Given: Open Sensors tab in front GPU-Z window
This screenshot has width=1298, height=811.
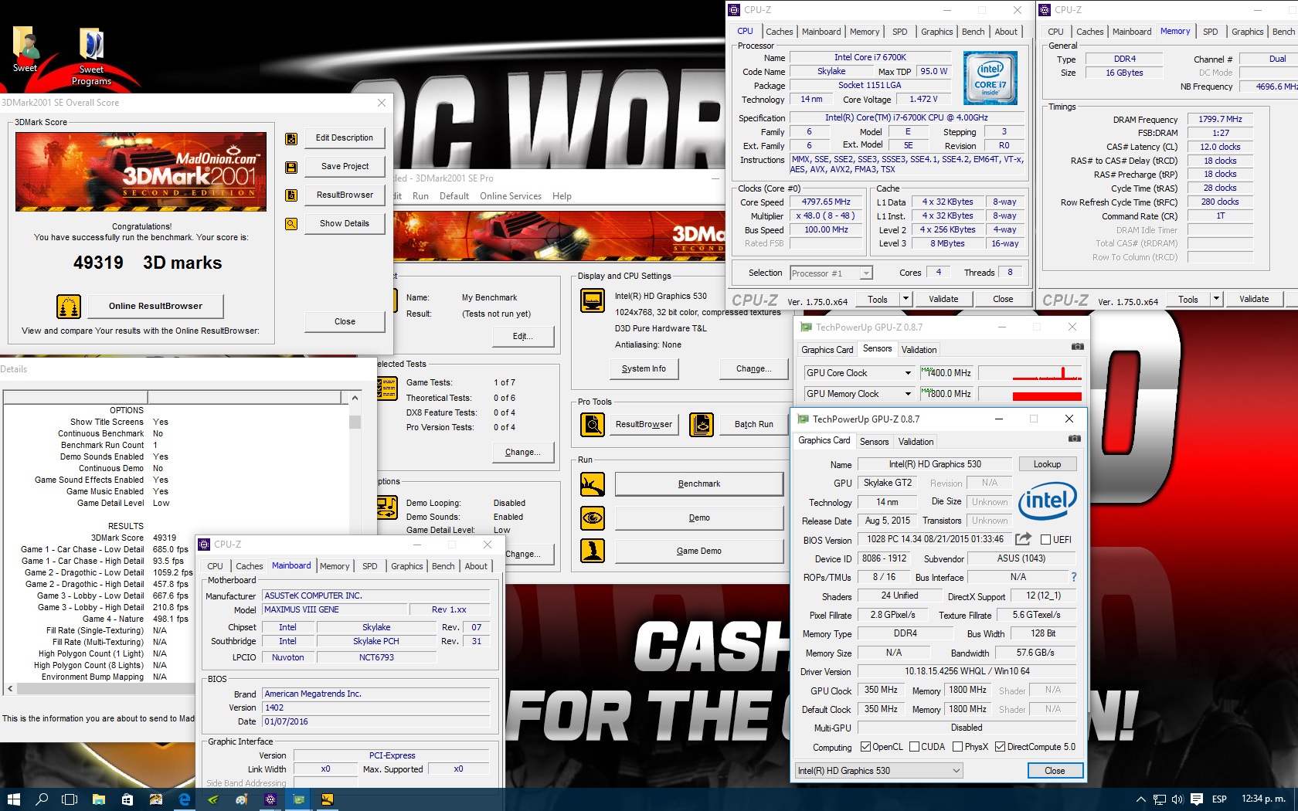Looking at the screenshot, I should click(875, 442).
